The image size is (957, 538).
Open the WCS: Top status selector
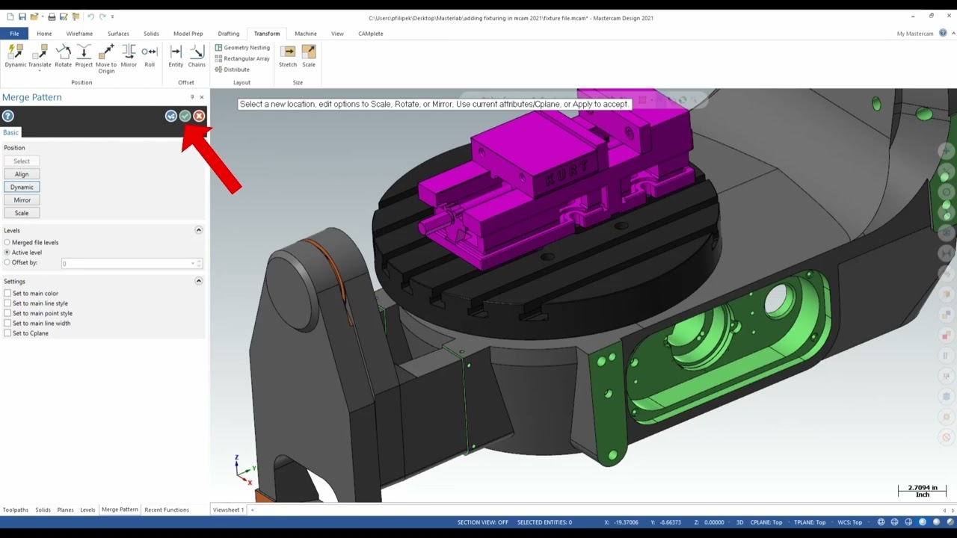(850, 522)
